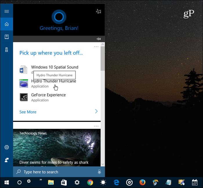Screen dimensions: 203x188
Task: Click scrollbar up arrow in Cortana
Action: click(103, 44)
